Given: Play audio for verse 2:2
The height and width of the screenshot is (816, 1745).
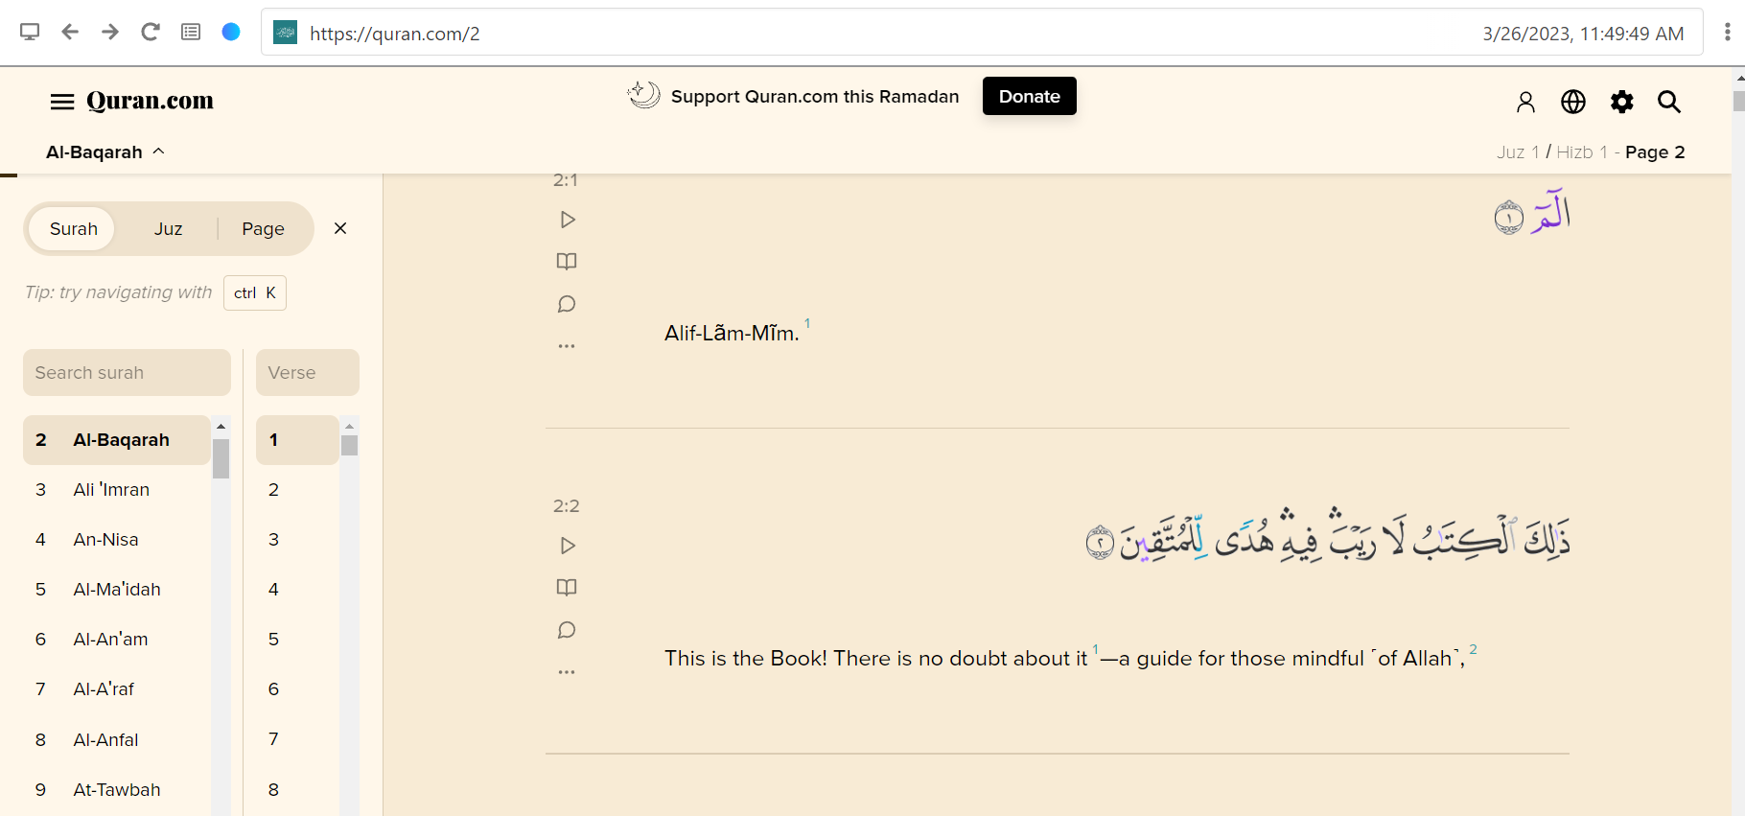Looking at the screenshot, I should [x=567, y=546].
